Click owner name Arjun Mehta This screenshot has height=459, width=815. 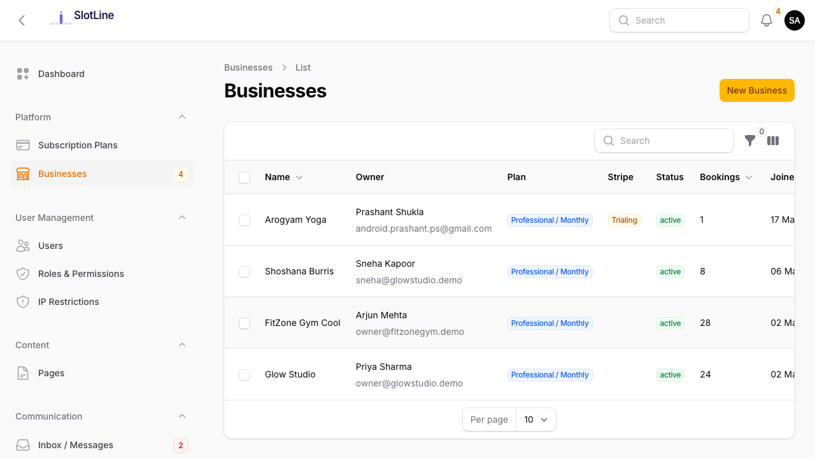381,315
